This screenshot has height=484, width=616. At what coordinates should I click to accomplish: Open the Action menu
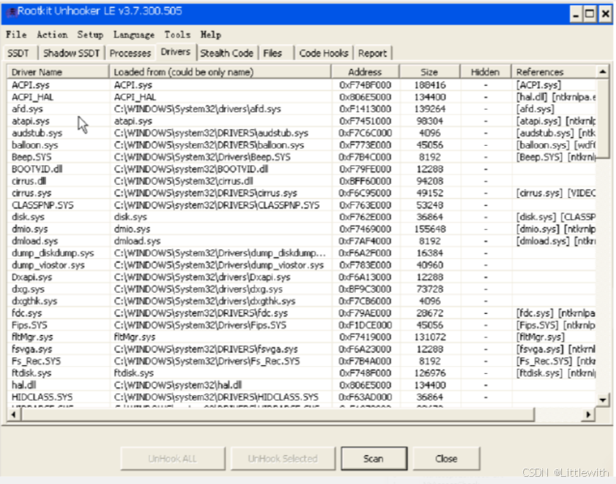[52, 34]
